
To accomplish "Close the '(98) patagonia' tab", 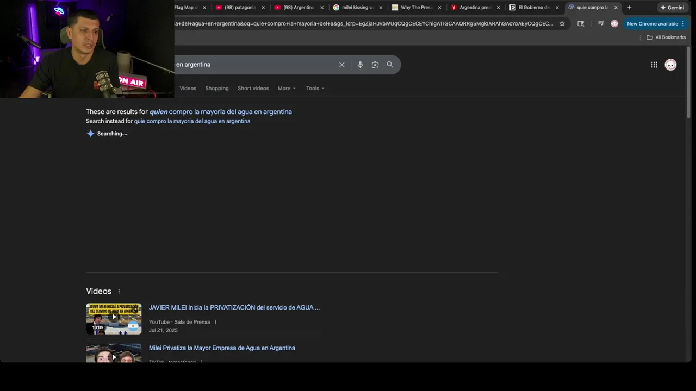I will coord(263,8).
